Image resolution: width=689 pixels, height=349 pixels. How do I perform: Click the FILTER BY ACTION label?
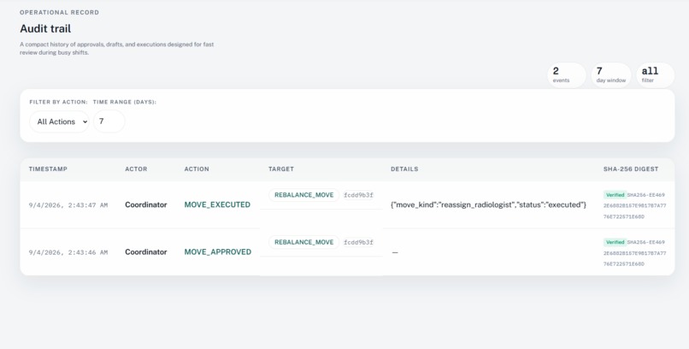click(58, 102)
